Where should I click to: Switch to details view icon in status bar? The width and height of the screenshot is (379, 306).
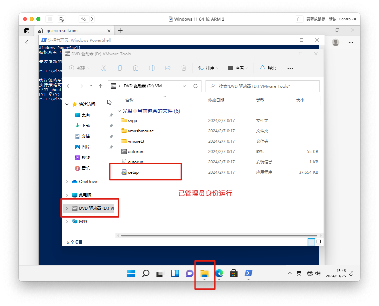pos(312,242)
